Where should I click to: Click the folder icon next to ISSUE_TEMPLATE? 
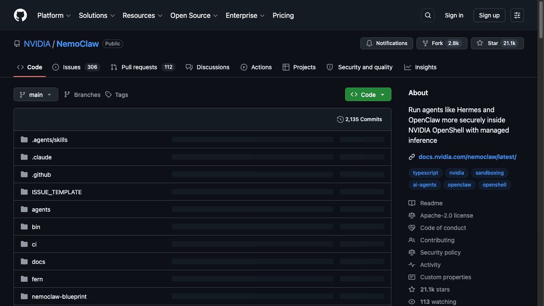(24, 192)
